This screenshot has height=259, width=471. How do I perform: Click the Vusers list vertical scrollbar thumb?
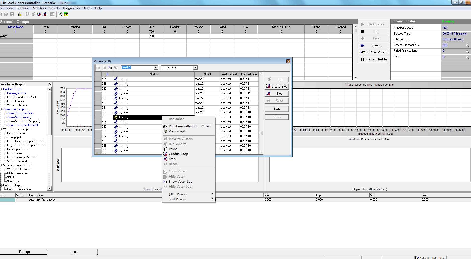pos(261,133)
